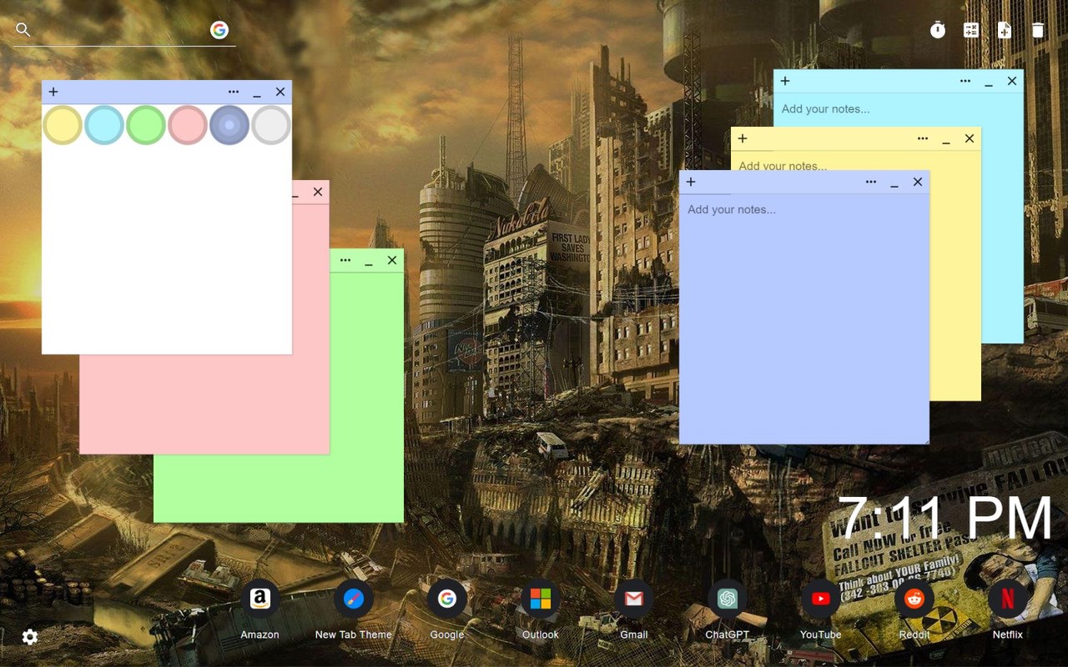Screen dimensions: 1068x667
Task: Open the settings gear icon
Action: 30,637
